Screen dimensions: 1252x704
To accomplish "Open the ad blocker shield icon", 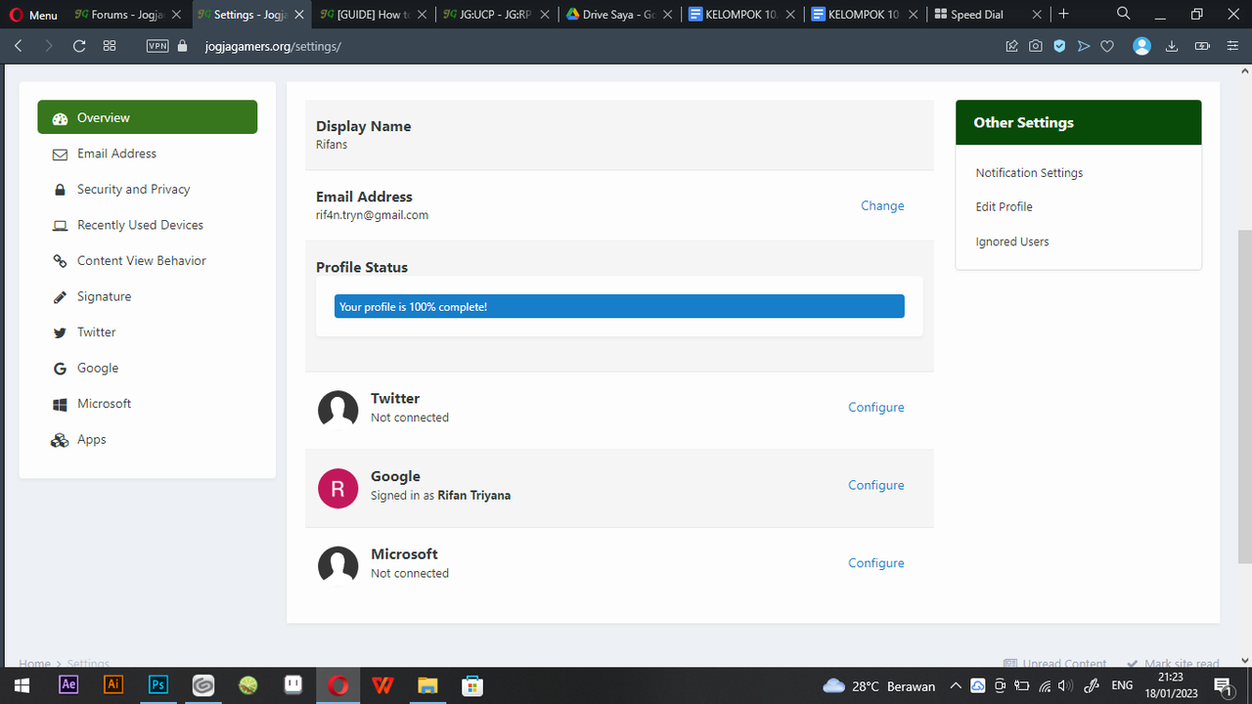I will [1059, 46].
